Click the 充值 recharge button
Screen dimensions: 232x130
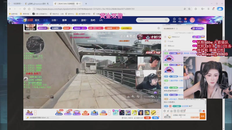[x=147, y=118]
